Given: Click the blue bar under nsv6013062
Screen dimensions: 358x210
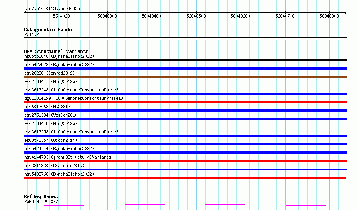Looking at the screenshot, I should click(185, 111).
